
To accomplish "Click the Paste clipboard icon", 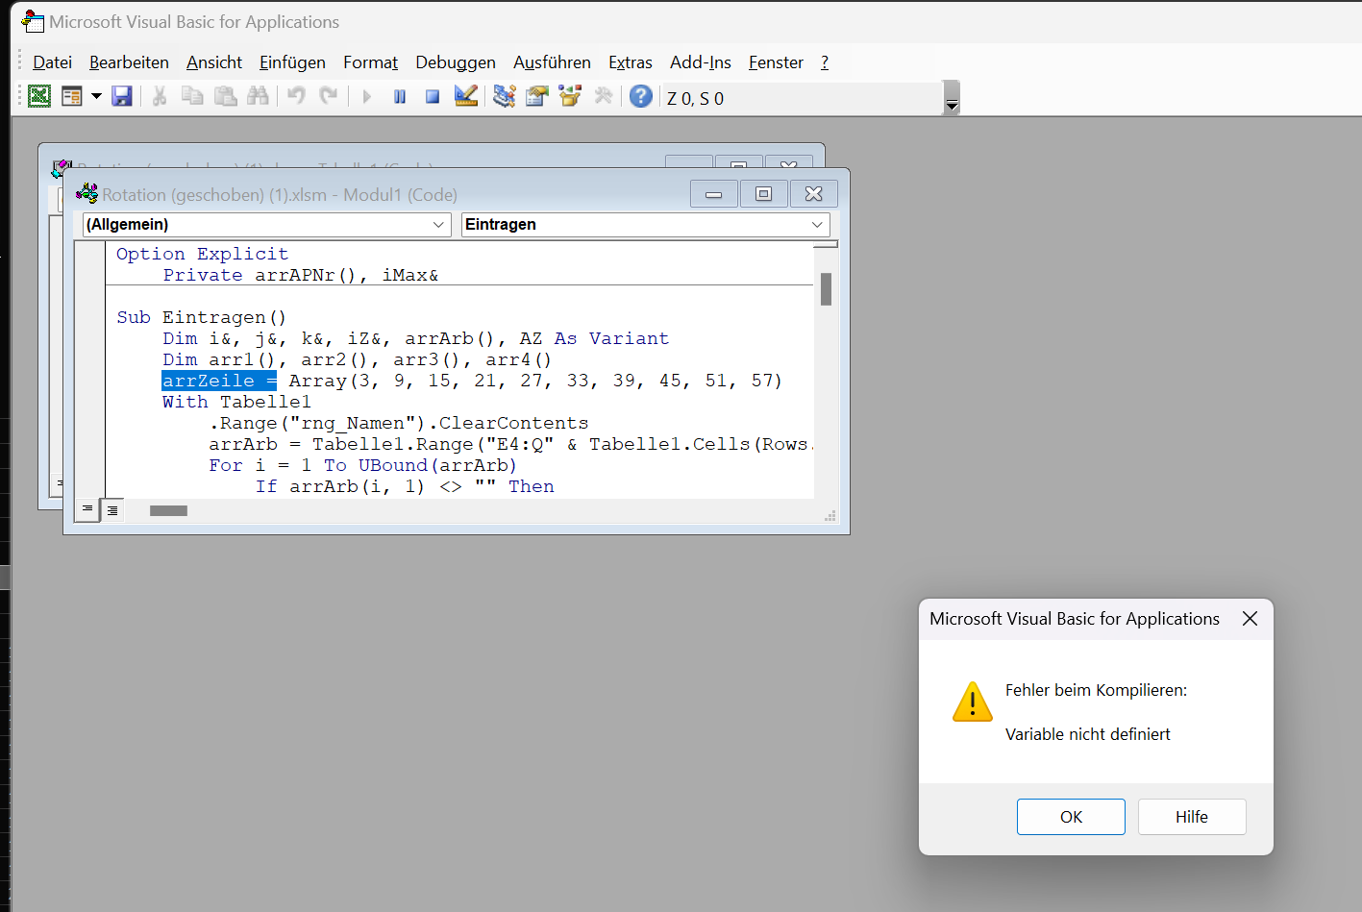I will [225, 96].
